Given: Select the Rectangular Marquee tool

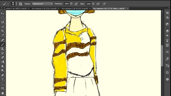Looking at the screenshot, I should point(2,18).
